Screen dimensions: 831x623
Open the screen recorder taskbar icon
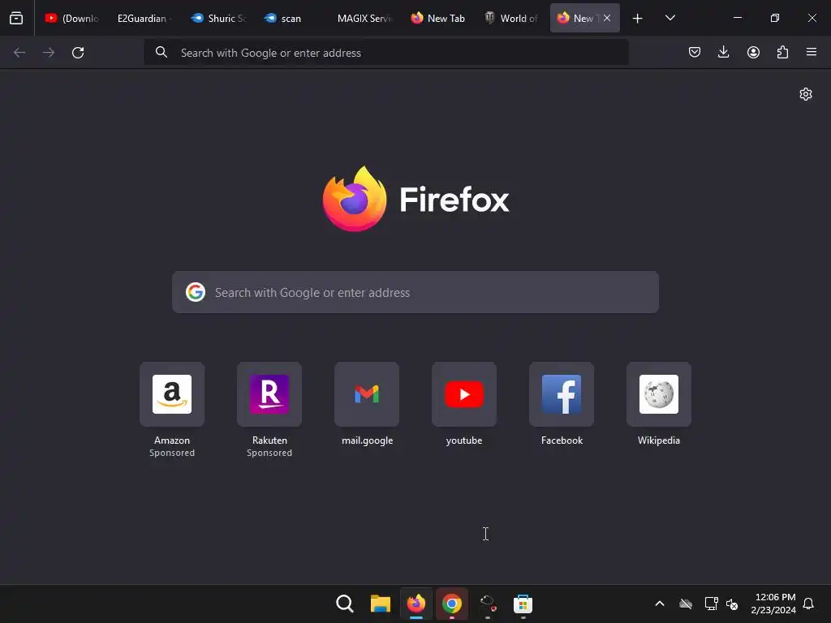[x=487, y=604]
